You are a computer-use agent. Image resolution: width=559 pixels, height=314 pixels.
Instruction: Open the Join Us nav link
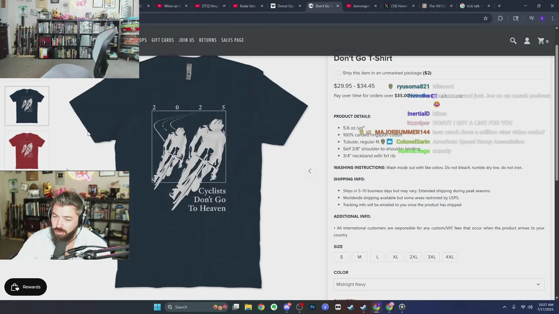tap(186, 40)
